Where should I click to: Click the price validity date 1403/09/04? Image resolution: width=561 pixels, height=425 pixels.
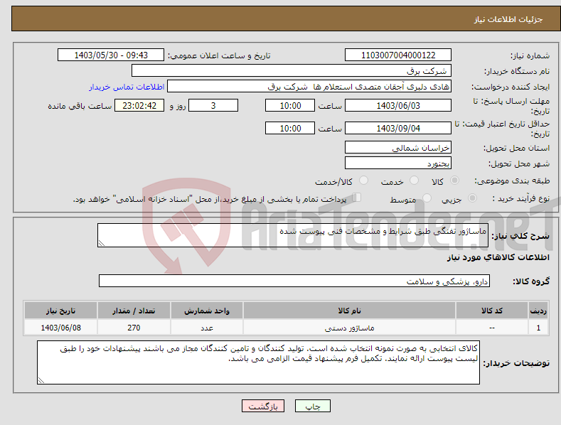coord(398,128)
